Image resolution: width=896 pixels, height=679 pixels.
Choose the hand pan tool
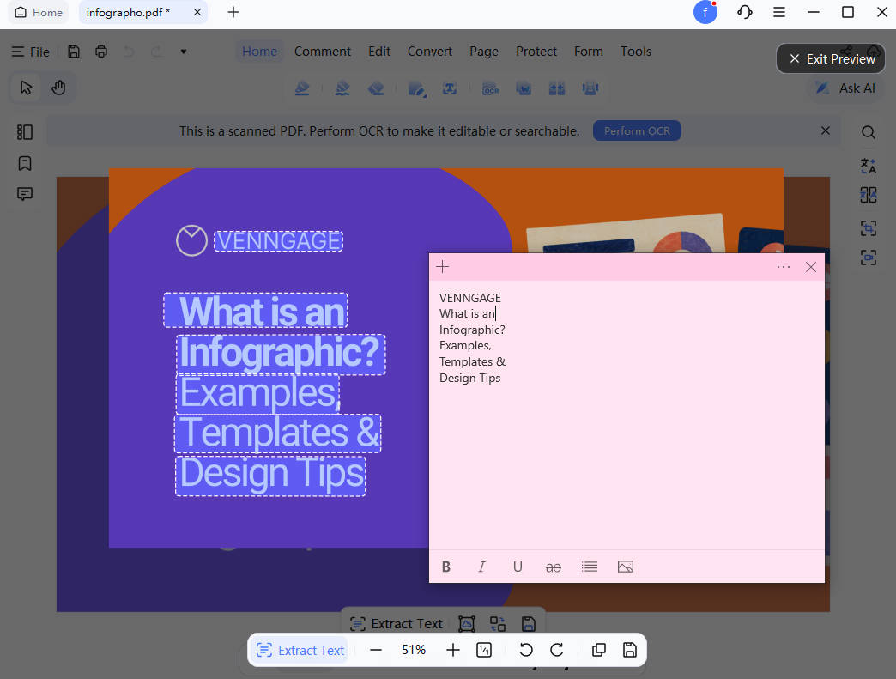pyautogui.click(x=58, y=88)
